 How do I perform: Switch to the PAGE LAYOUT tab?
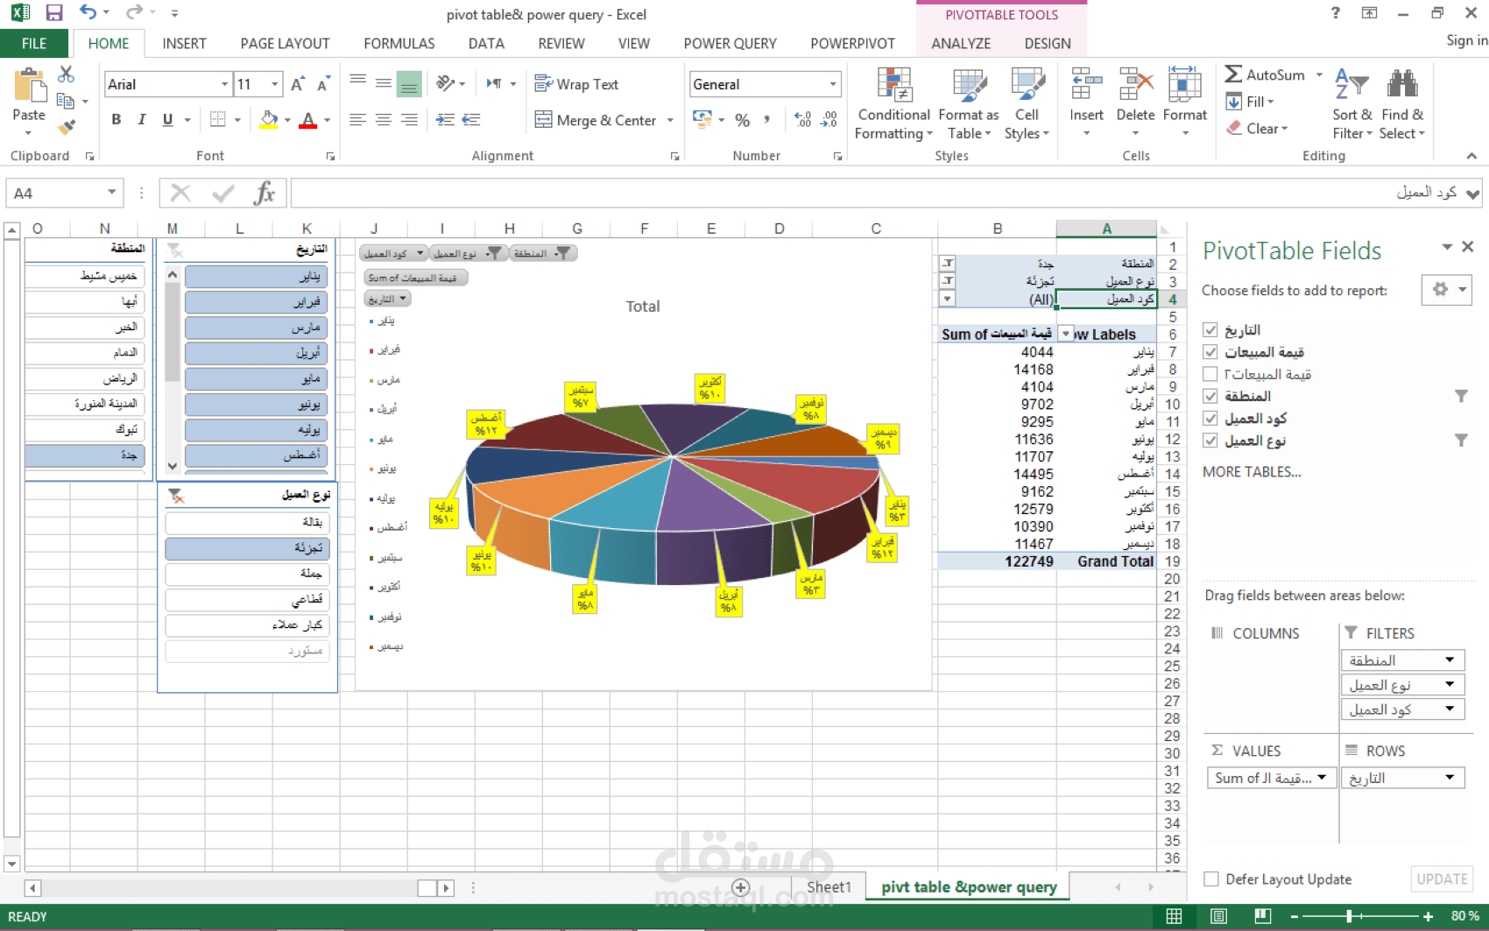pos(285,43)
